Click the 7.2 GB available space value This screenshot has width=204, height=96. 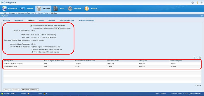pos(173,64)
